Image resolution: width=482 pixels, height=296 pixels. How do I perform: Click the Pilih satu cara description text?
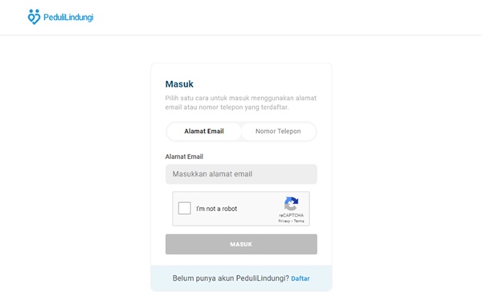pos(241,103)
